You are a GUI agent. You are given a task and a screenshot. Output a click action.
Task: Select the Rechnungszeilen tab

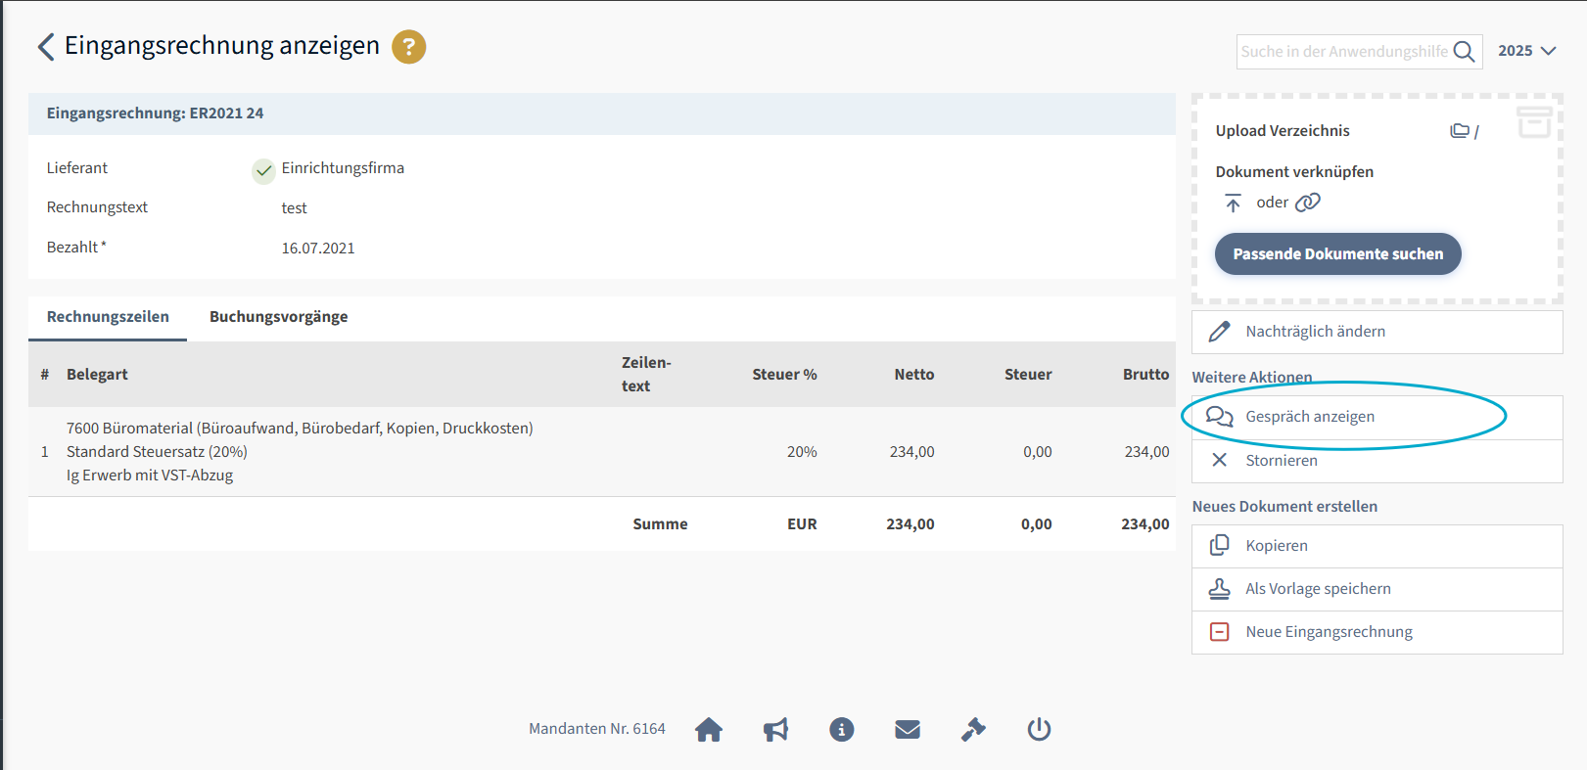[x=108, y=317]
